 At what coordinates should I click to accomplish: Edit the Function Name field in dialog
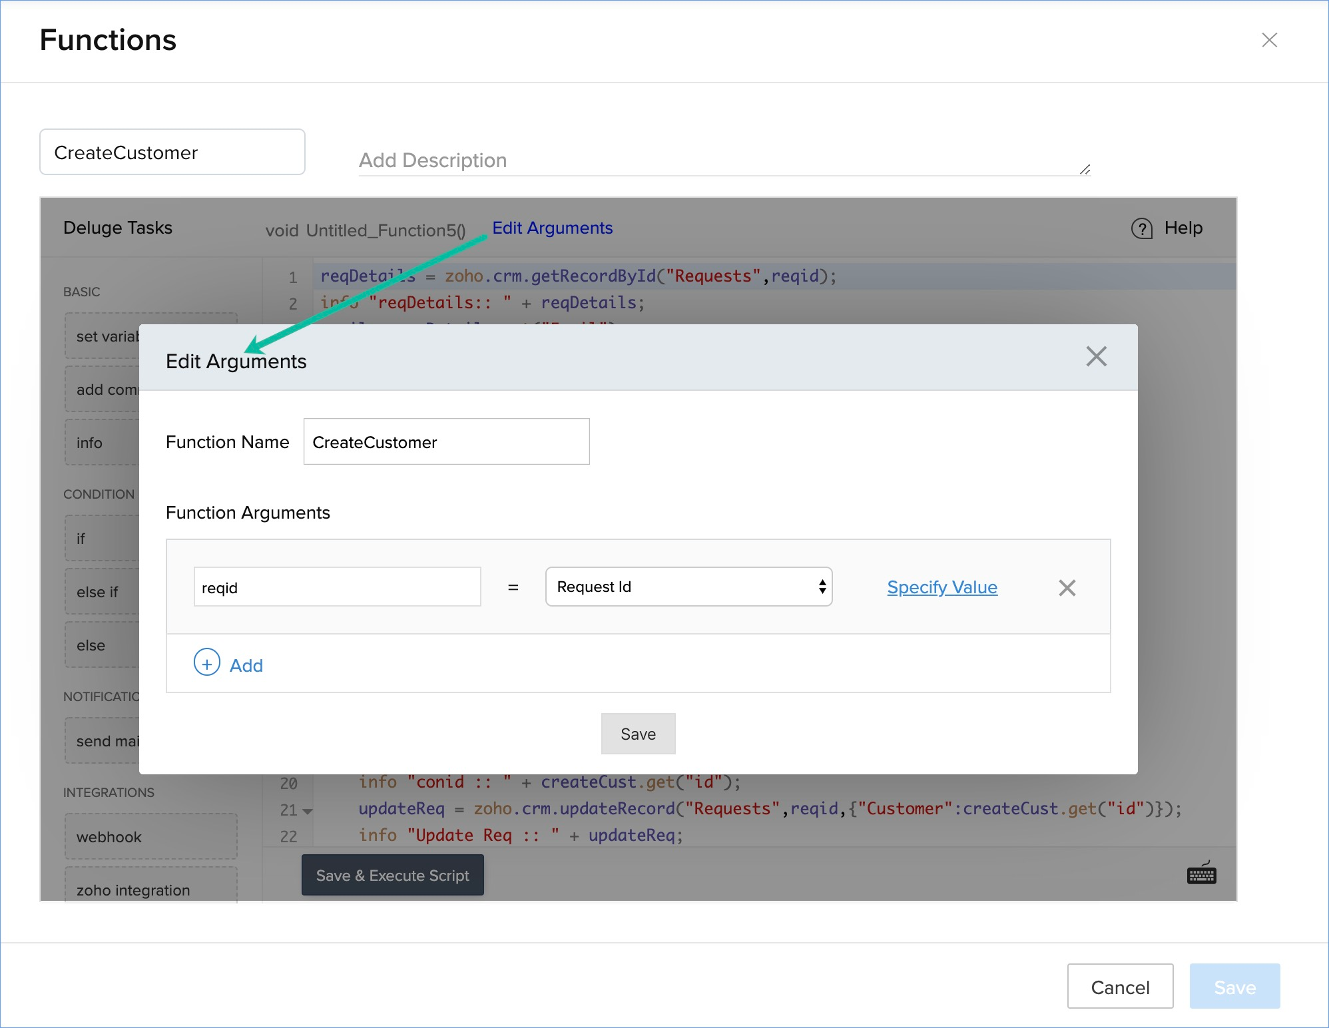[x=446, y=442]
